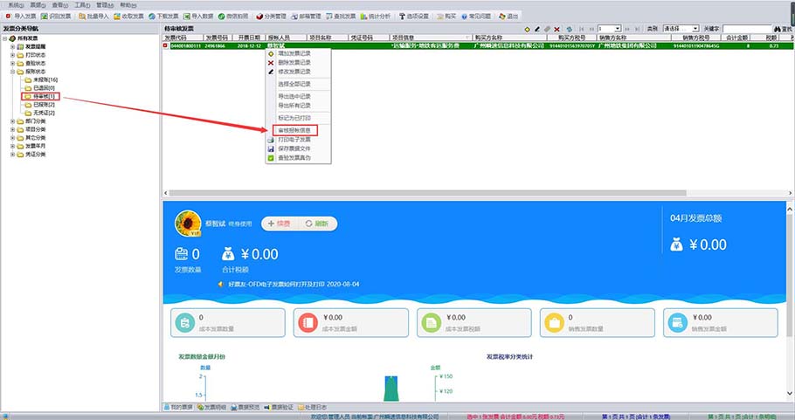Switch to the 我的票据 bottom tab
The image size is (795, 420).
coord(178,407)
